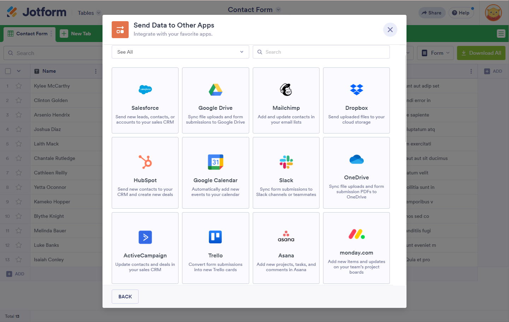509x322 pixels.
Task: Click the Download All button
Action: pos(481,53)
